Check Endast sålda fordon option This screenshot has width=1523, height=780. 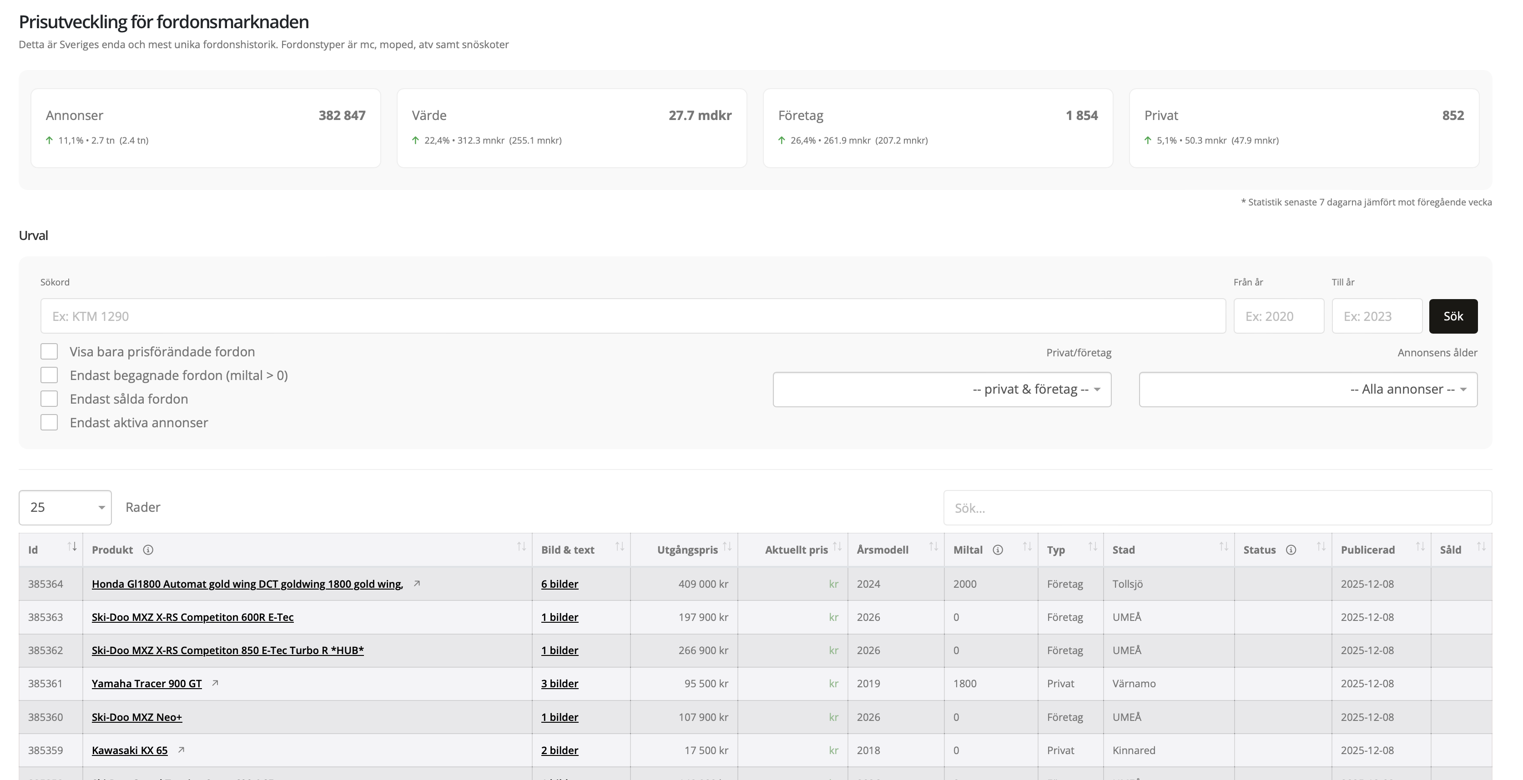click(49, 399)
